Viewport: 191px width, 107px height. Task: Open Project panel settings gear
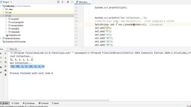(68, 2)
